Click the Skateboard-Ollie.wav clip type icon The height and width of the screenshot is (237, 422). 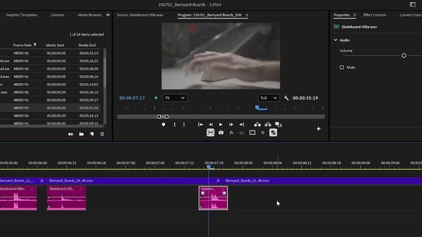pyautogui.click(x=336, y=26)
